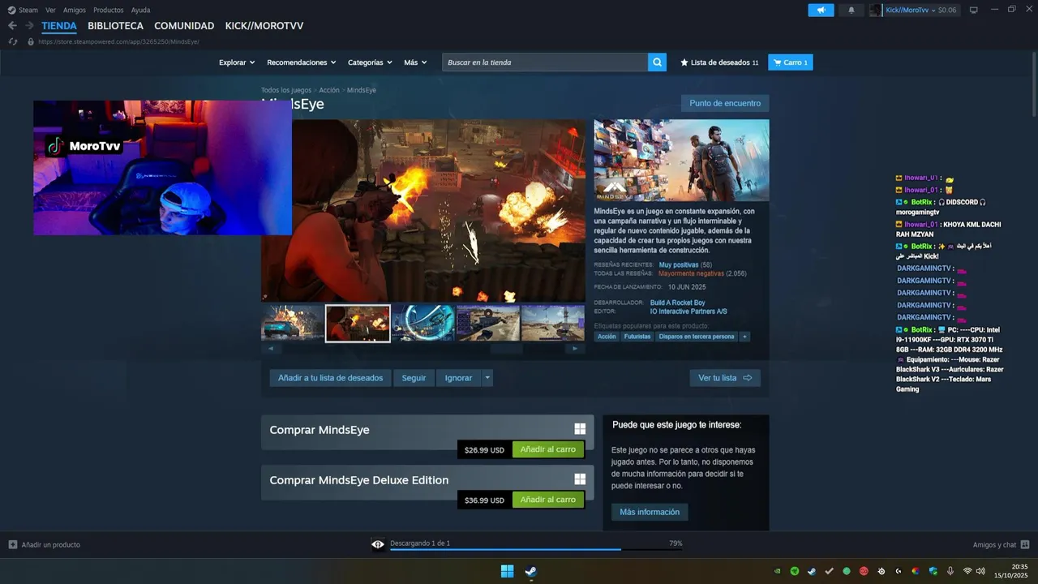Open dropdown arrow next to Ignorar
This screenshot has width=1038, height=584.
(x=487, y=377)
